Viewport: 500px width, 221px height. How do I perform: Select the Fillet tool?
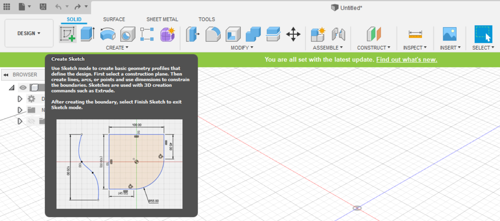[x=213, y=34]
